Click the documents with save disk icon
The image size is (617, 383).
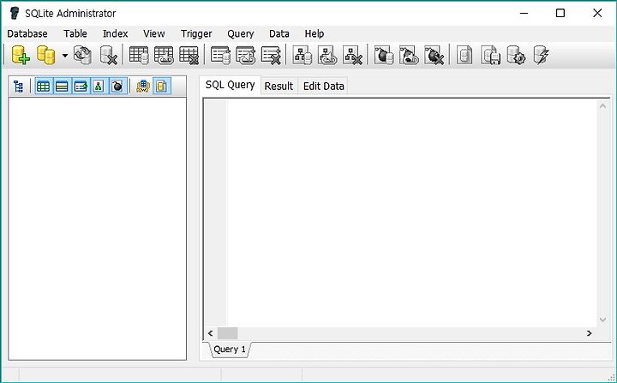click(x=490, y=55)
